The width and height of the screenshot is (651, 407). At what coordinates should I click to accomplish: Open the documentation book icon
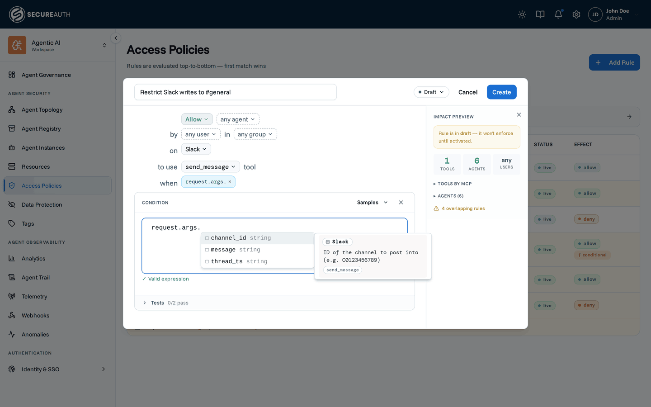pos(540,14)
